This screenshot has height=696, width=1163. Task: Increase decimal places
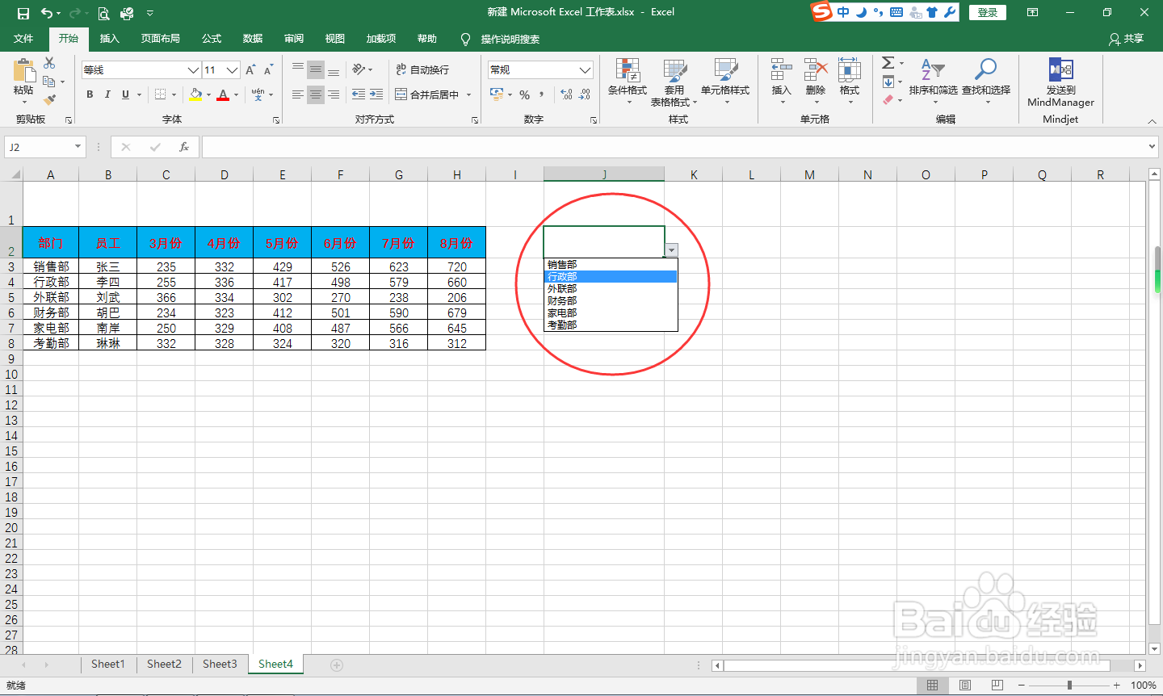[566, 94]
